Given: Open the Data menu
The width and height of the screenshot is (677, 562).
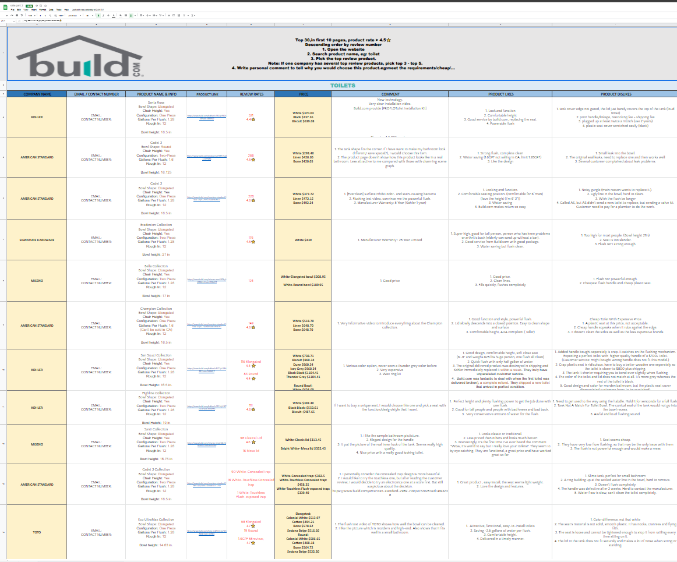Looking at the screenshot, I should pos(51,9).
